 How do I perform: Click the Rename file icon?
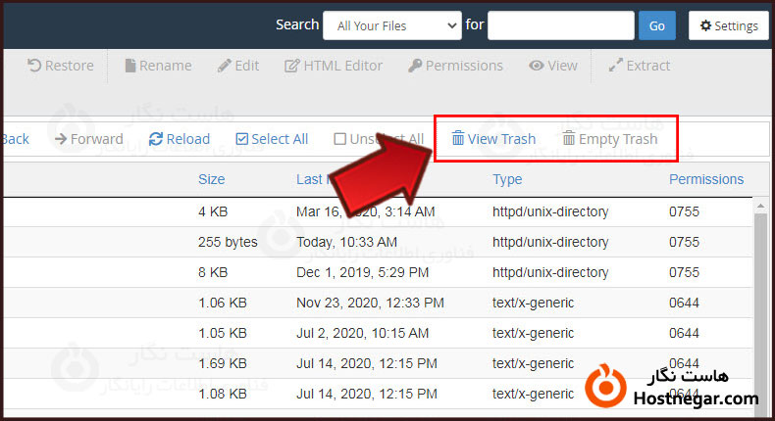(x=130, y=66)
